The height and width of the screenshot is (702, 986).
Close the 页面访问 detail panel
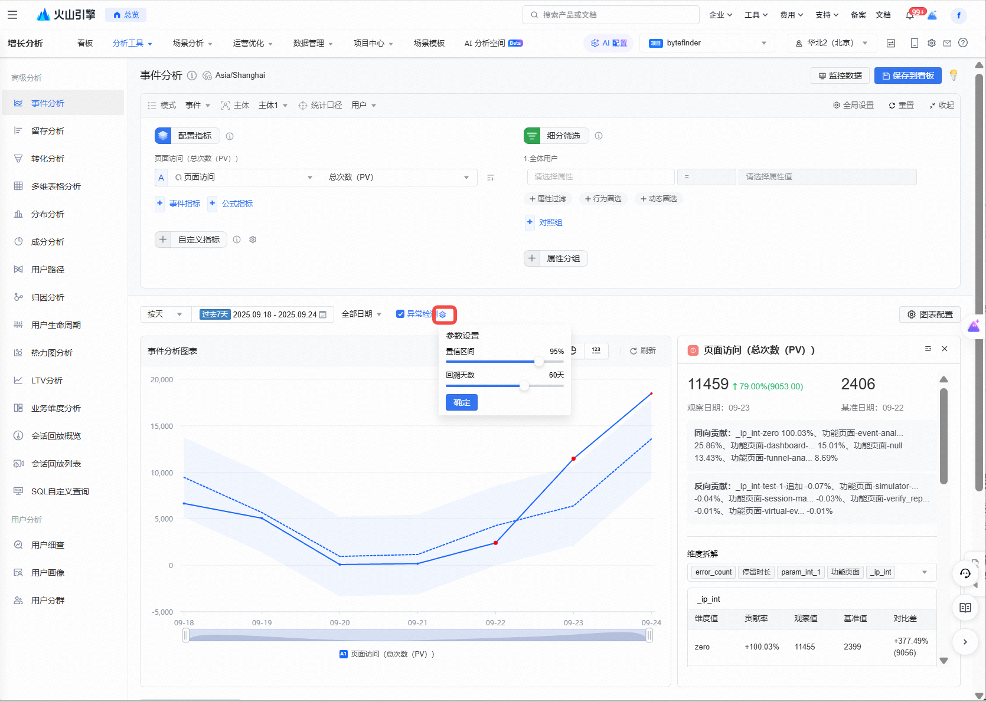coord(945,349)
